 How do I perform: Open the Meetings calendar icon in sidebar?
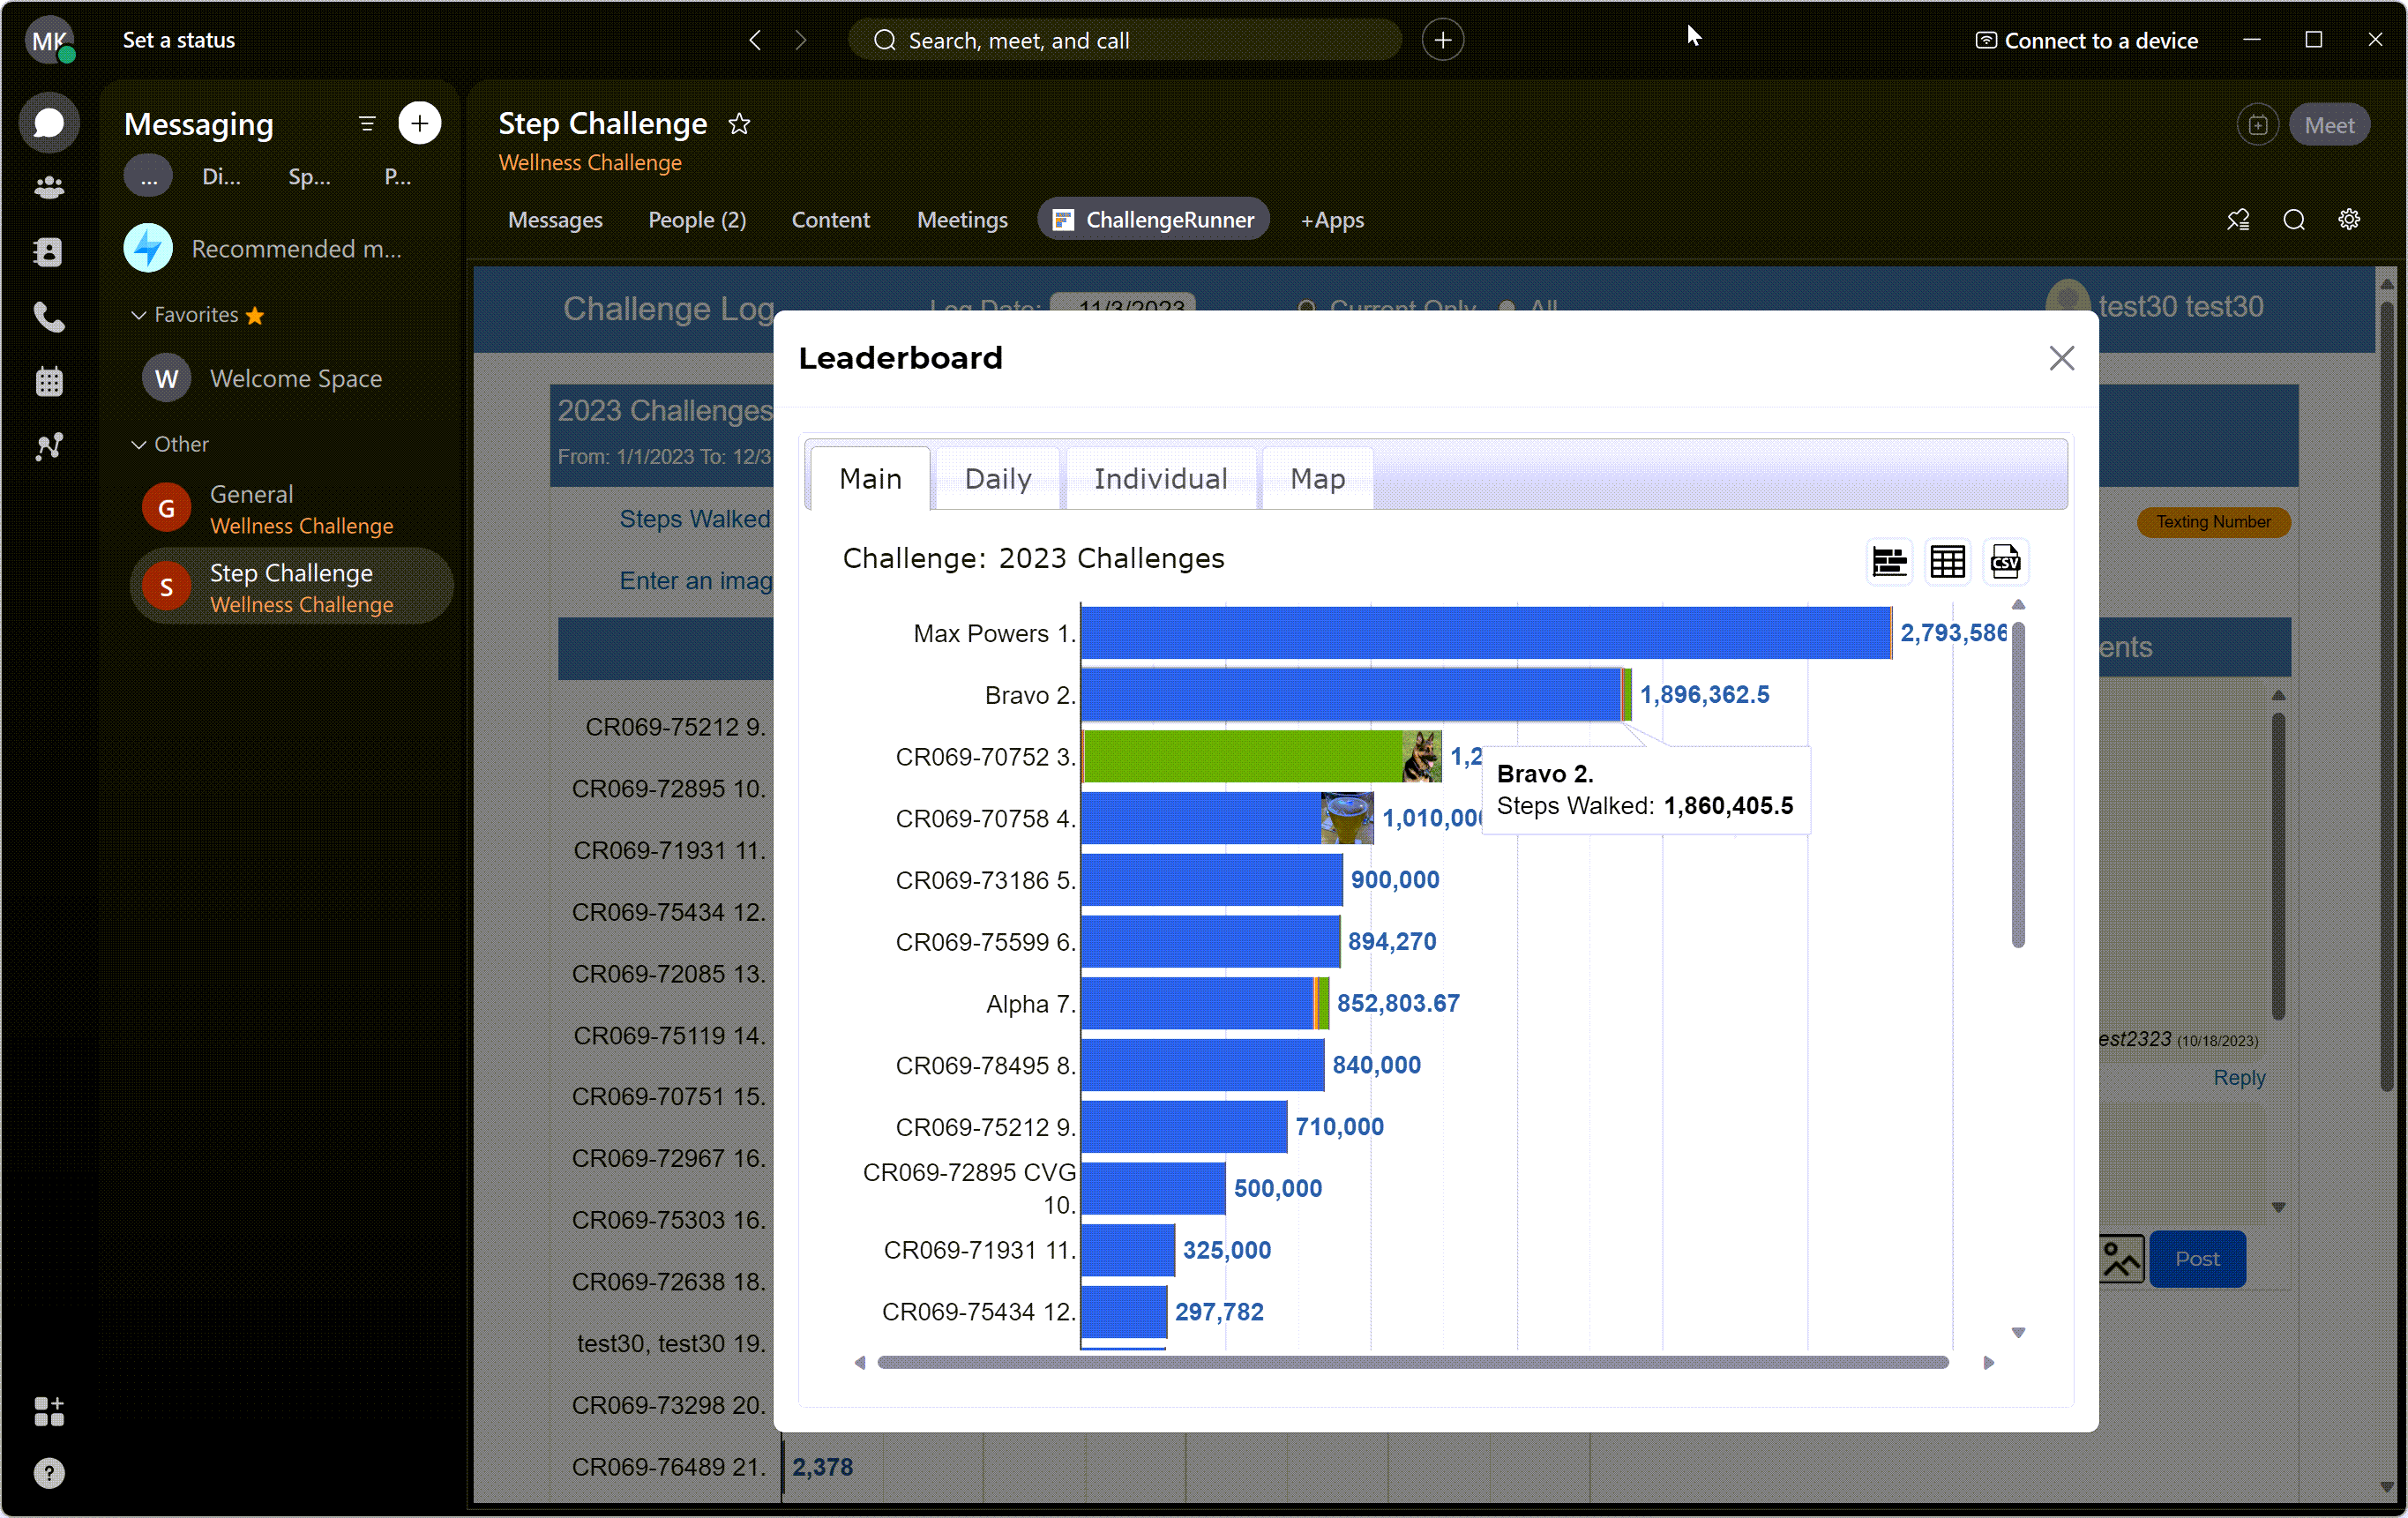pos(48,381)
